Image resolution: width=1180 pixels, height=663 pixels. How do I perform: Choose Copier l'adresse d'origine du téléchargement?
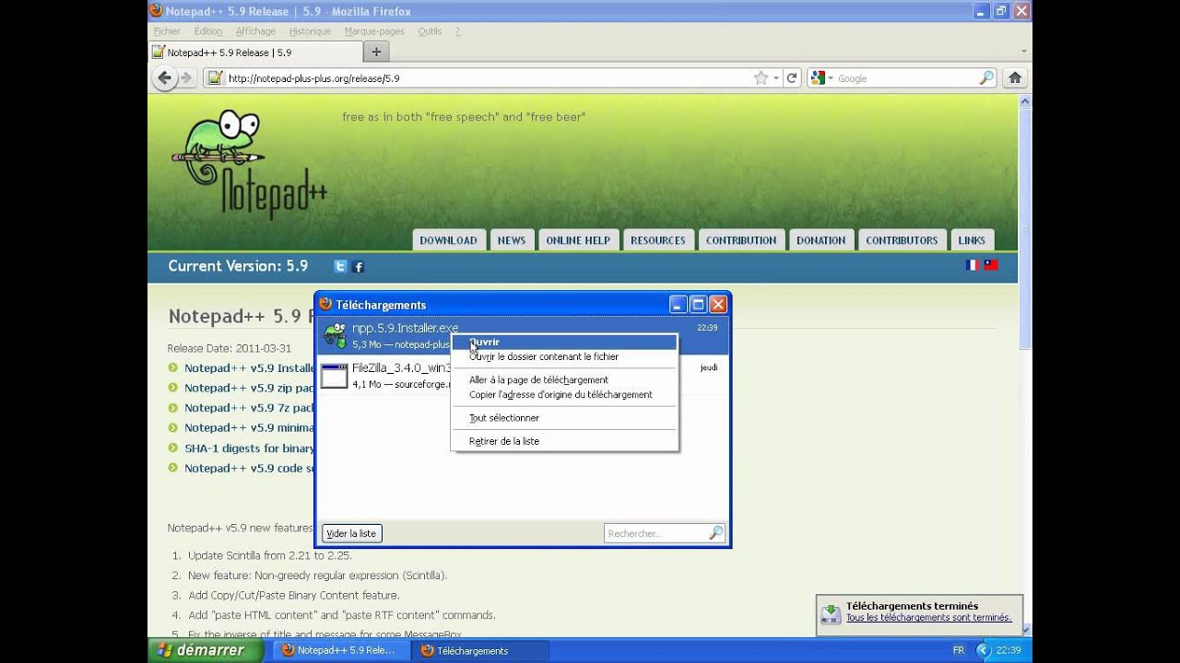[x=563, y=394]
